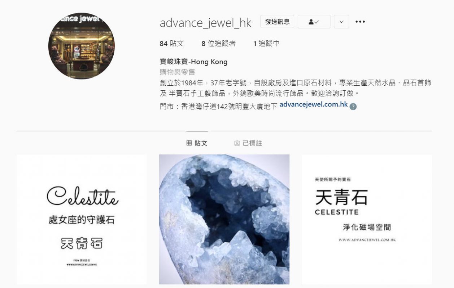Click the 購物與零售 category label

tap(177, 72)
